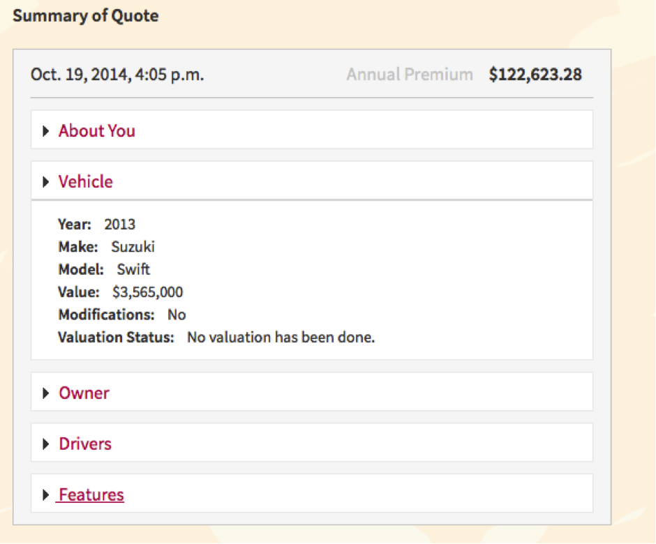Expand the Drivers section arrow
The image size is (656, 544).
46,444
